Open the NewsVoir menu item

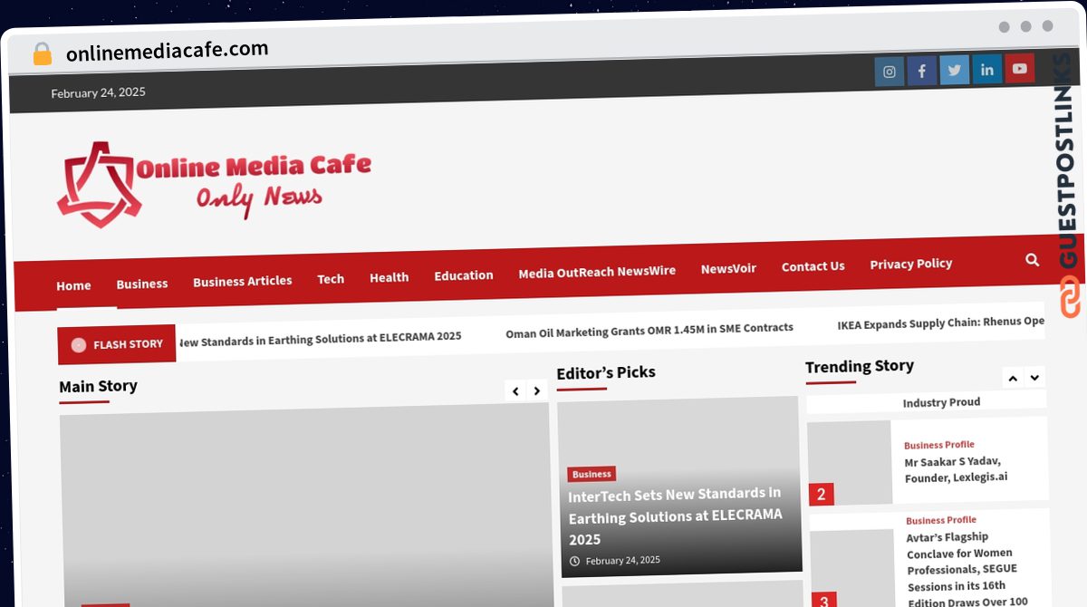point(728,268)
